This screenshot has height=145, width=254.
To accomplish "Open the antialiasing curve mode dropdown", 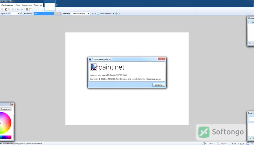I will tap(96, 14).
